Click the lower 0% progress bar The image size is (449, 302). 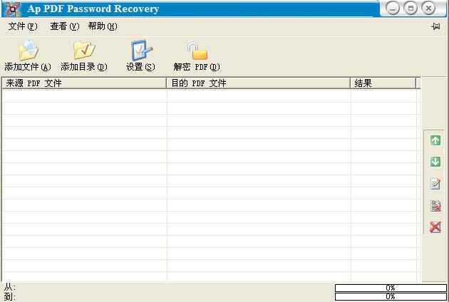[x=391, y=296]
